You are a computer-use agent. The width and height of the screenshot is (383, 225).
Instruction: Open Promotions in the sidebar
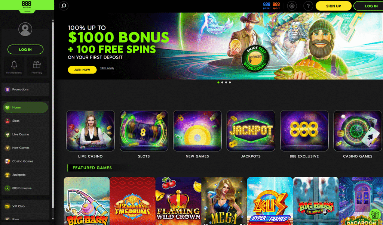pos(25,90)
